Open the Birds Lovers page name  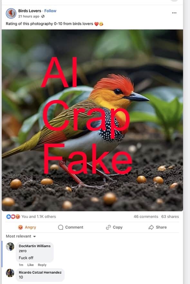coord(30,11)
